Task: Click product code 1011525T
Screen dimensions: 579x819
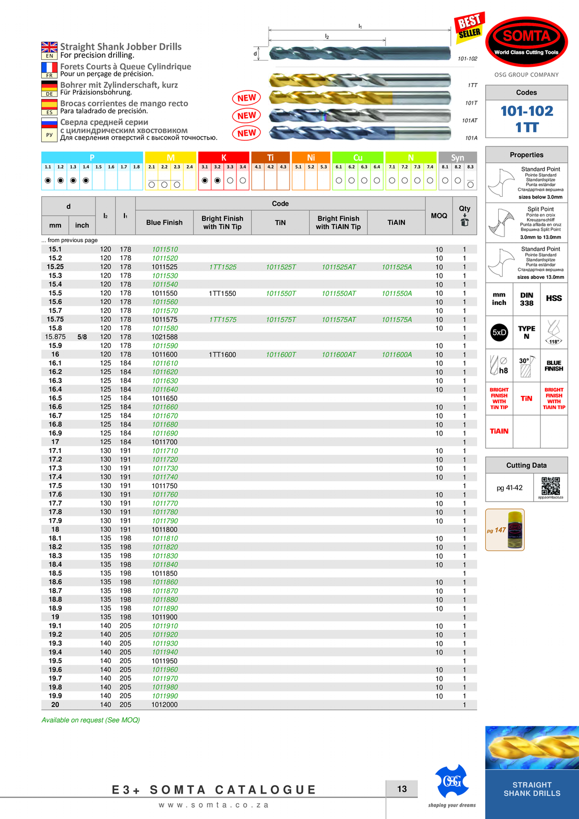Action: pos(281,267)
